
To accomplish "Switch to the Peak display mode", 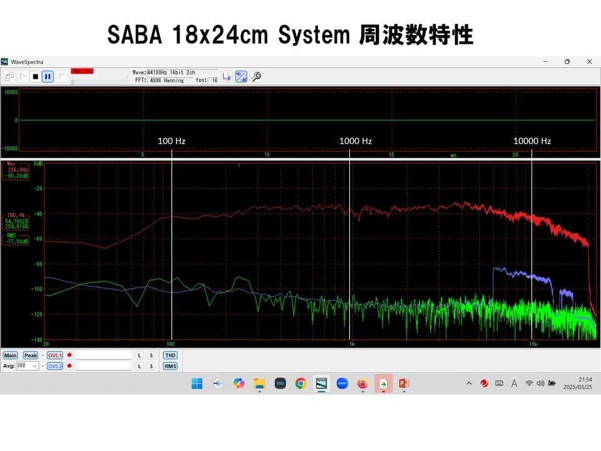I will click(30, 355).
